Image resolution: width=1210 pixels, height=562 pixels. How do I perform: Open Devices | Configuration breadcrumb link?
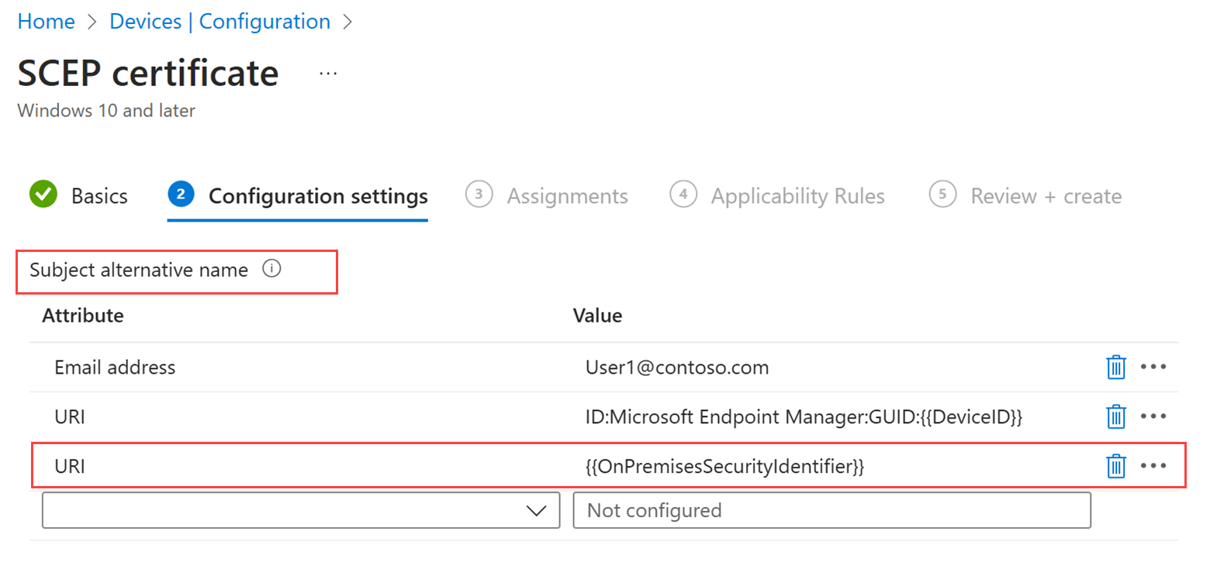[220, 21]
